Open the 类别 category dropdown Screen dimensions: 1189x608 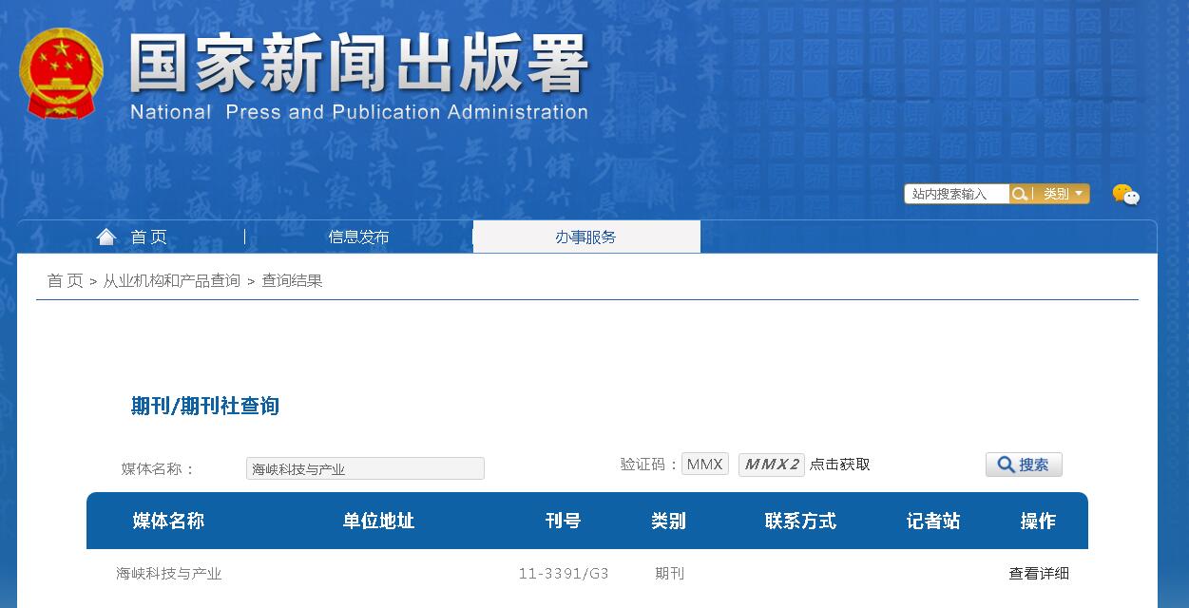(1058, 194)
